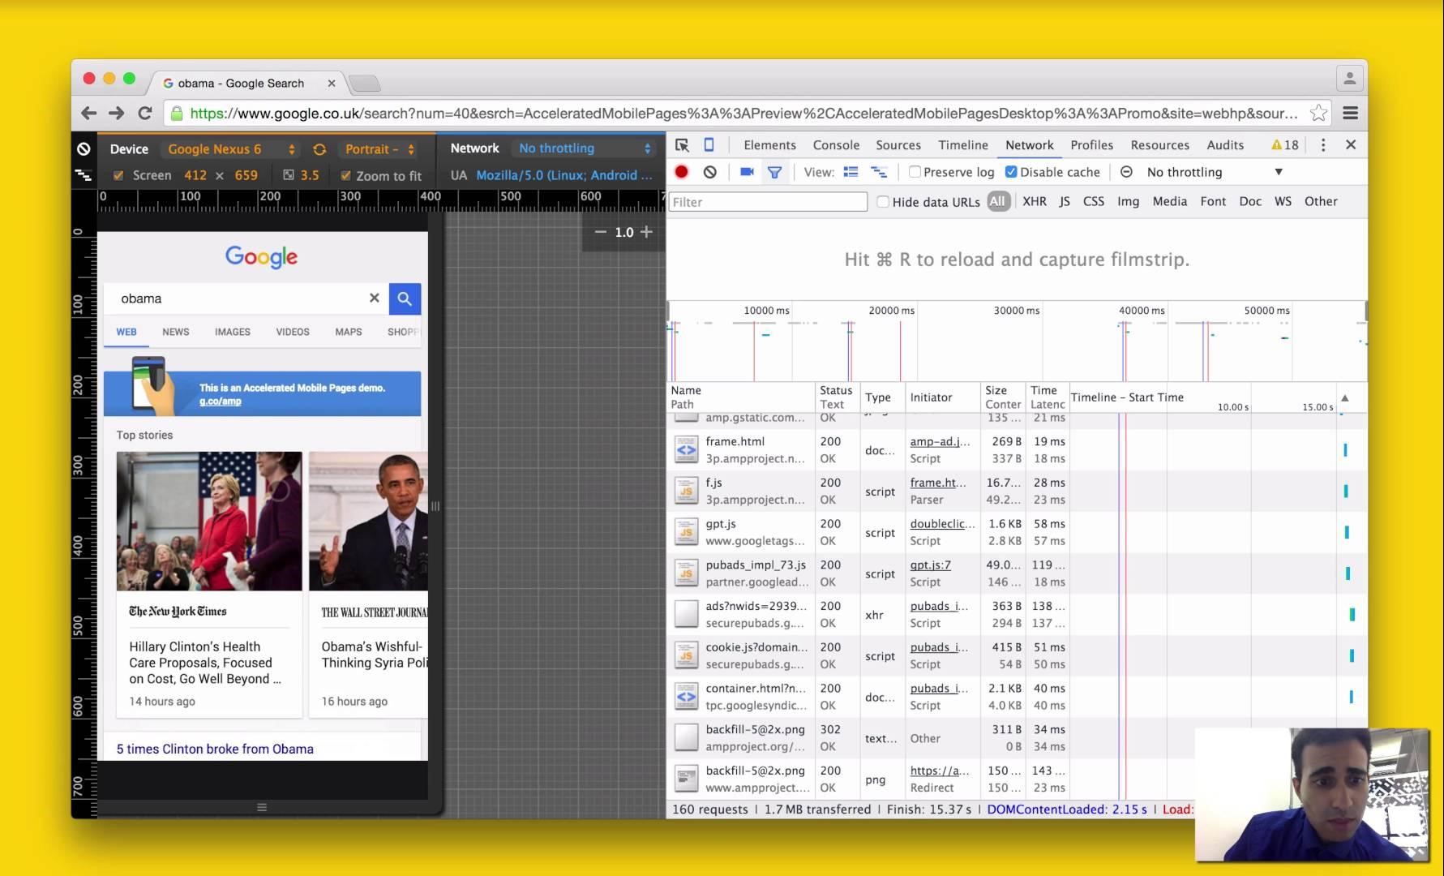
Task: Toggle the filter funnel icon
Action: click(x=775, y=172)
